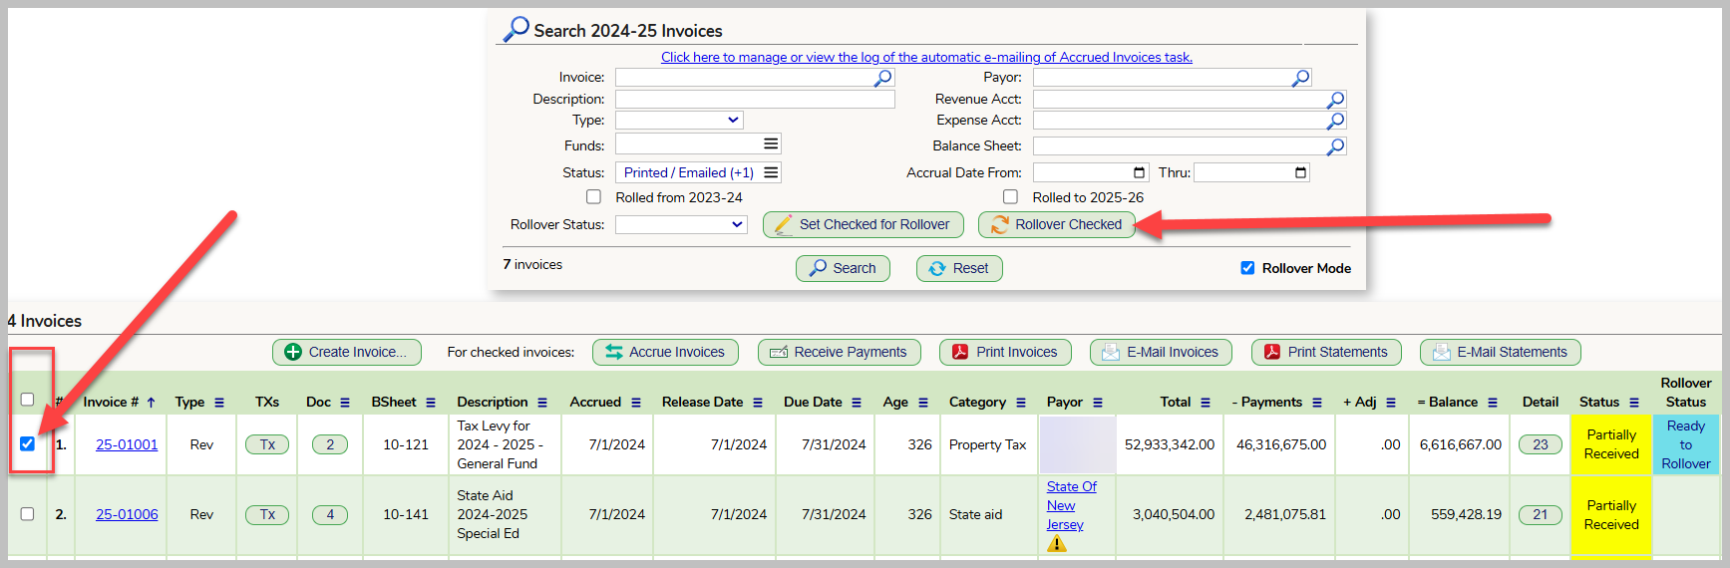
Task: Check the checkbox for invoice 25-01006
Action: [28, 514]
